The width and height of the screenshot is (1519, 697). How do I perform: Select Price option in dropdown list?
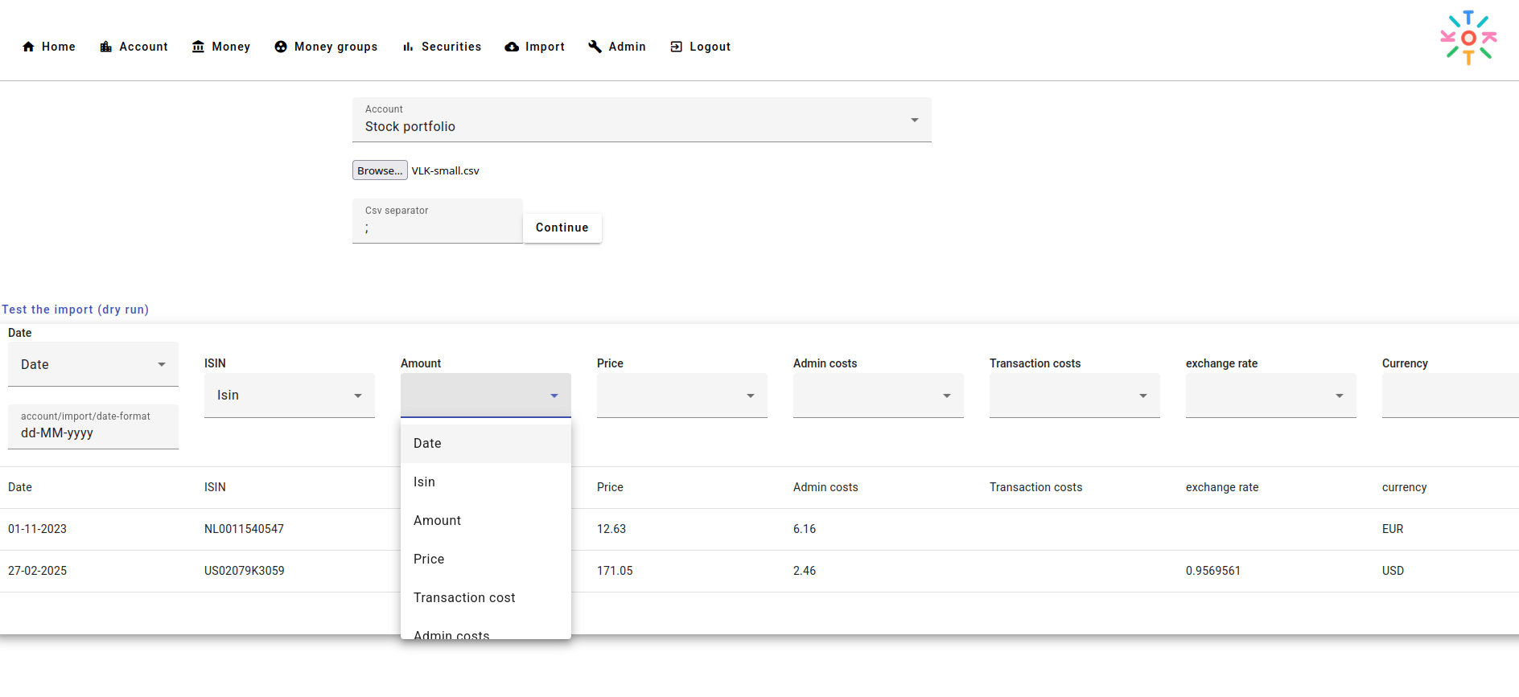pyautogui.click(x=486, y=560)
